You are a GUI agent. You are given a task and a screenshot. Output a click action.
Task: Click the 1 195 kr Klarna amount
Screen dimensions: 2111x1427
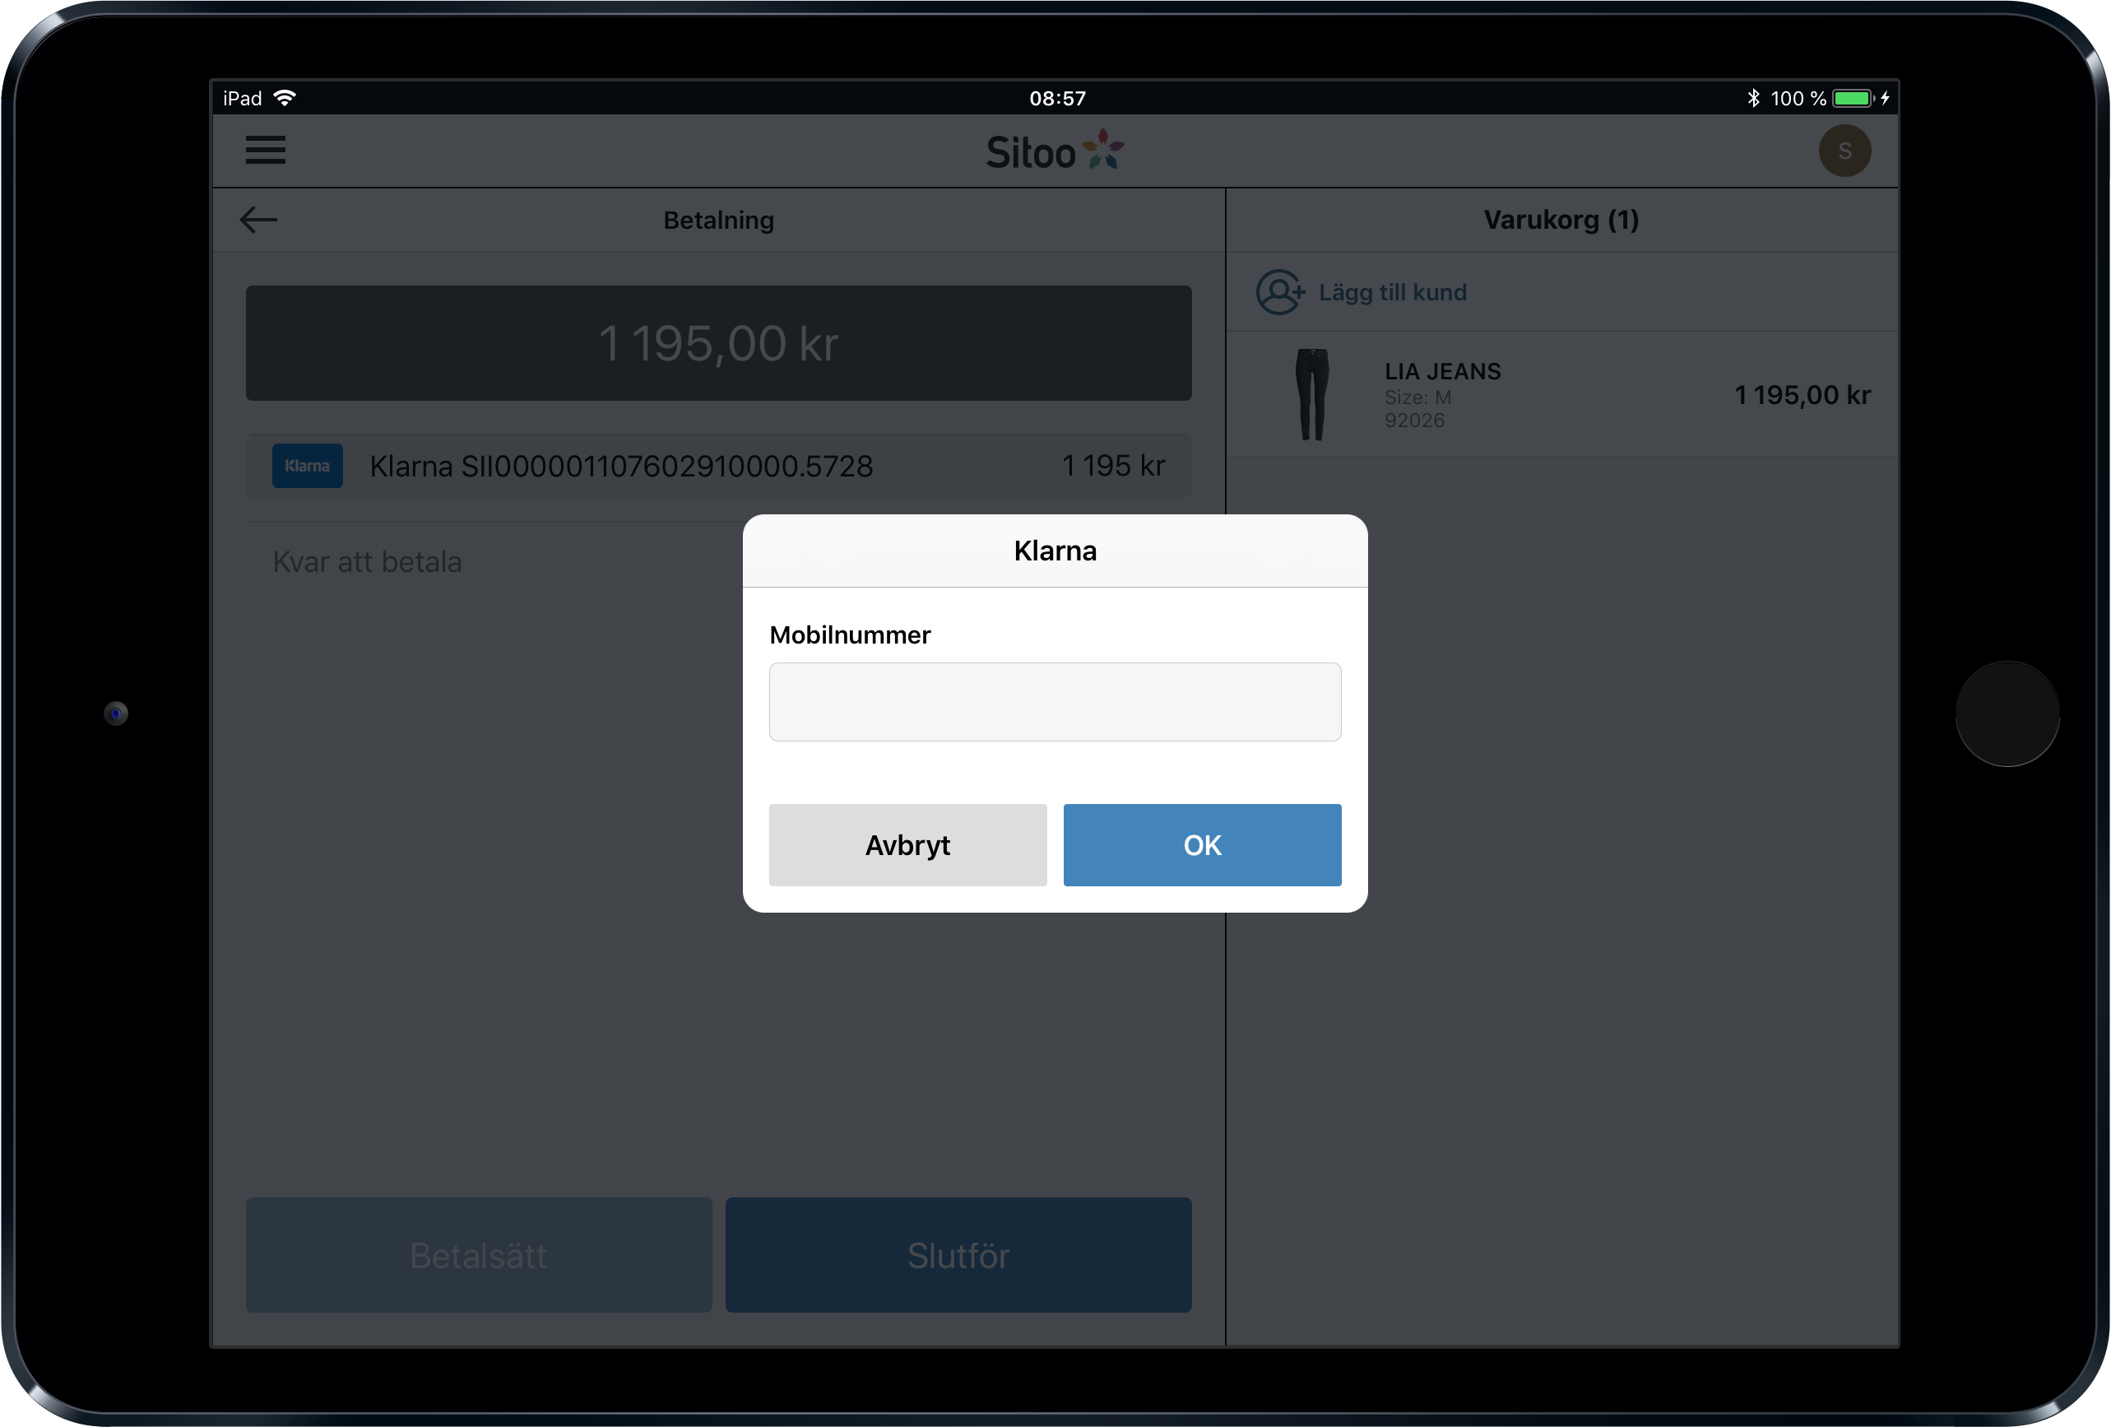pyautogui.click(x=1113, y=467)
